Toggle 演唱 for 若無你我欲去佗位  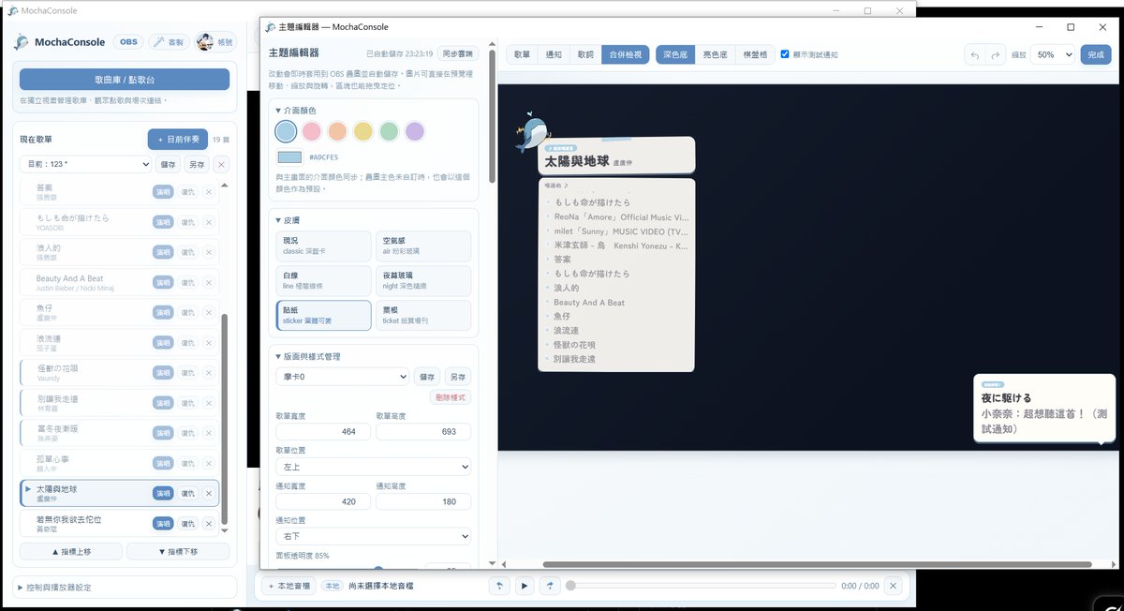click(163, 523)
